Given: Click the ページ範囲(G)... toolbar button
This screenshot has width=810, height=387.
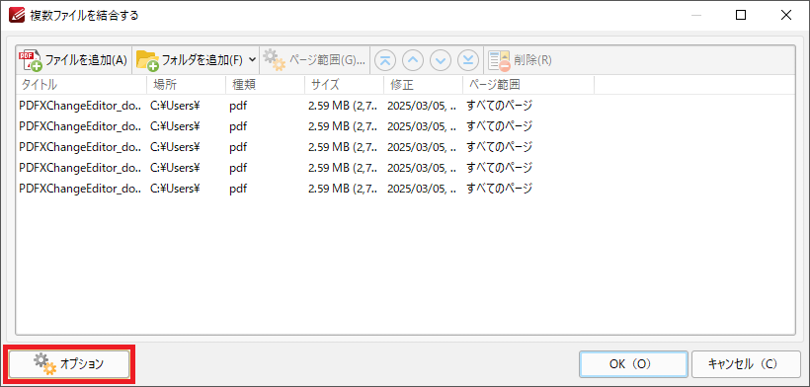Looking at the screenshot, I should (314, 60).
